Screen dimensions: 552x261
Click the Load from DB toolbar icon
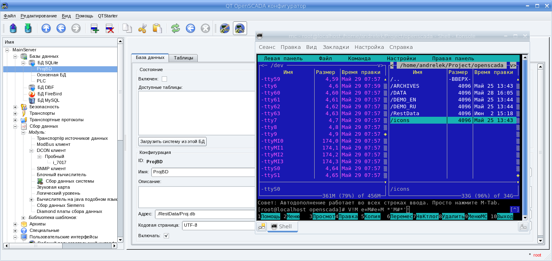[13, 28]
